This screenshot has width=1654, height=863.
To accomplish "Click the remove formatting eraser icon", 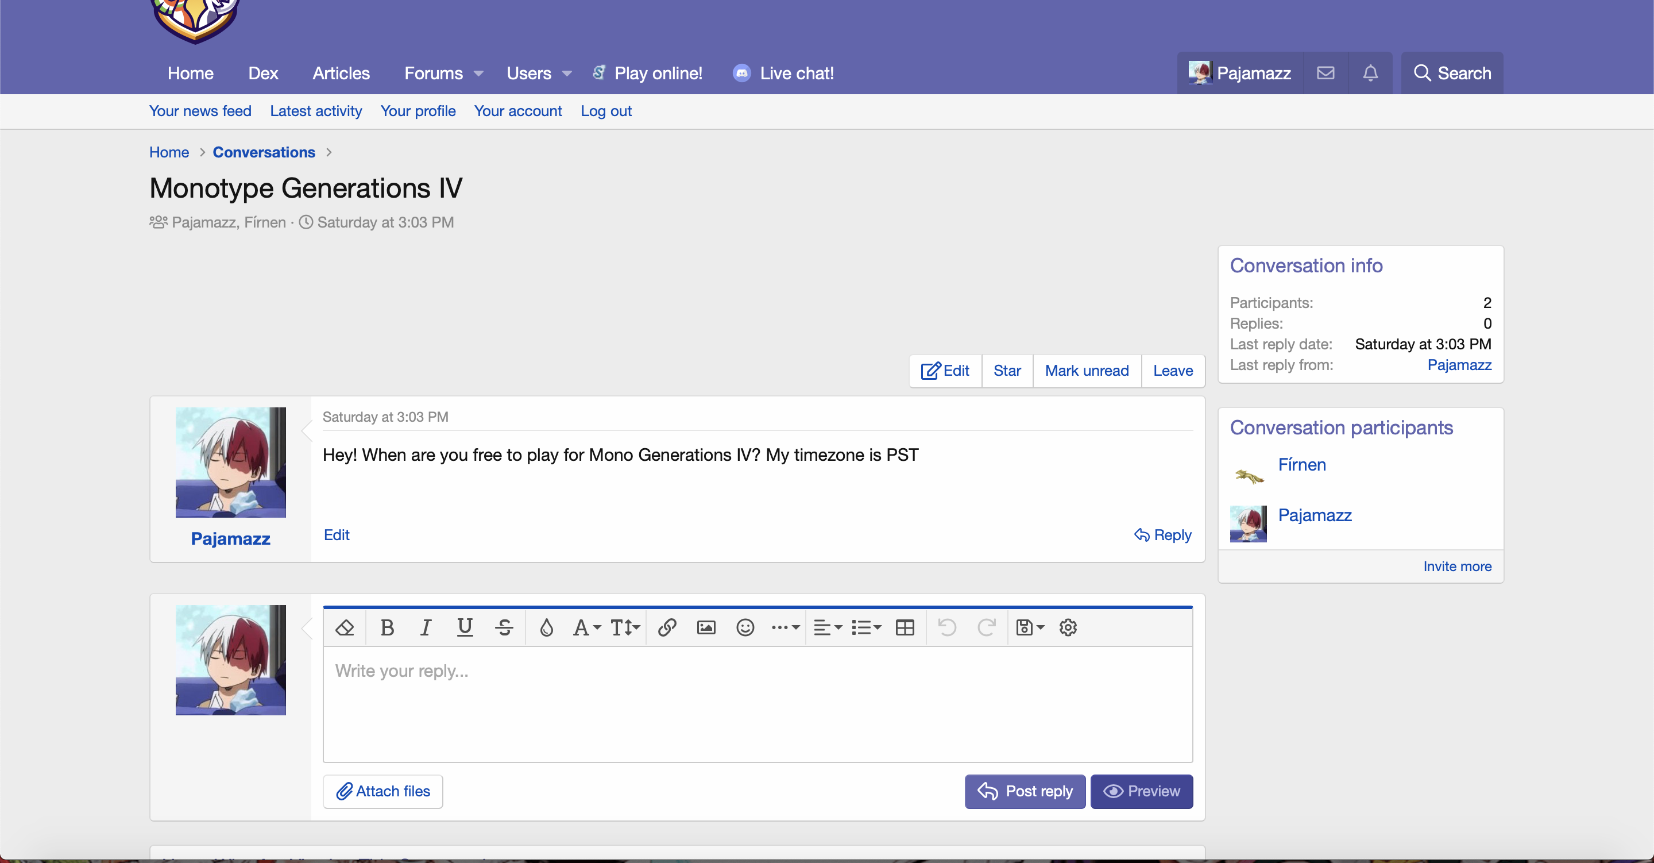I will click(345, 627).
